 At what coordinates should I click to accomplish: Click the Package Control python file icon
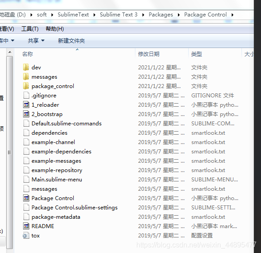26,198
